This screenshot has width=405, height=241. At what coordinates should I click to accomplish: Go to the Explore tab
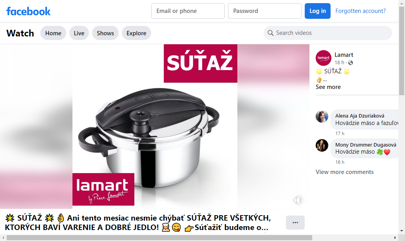(x=136, y=33)
